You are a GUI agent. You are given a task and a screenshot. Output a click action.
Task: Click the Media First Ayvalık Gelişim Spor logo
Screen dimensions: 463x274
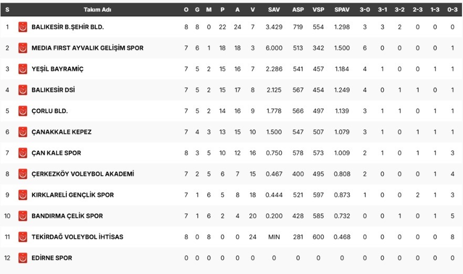pyautogui.click(x=23, y=48)
